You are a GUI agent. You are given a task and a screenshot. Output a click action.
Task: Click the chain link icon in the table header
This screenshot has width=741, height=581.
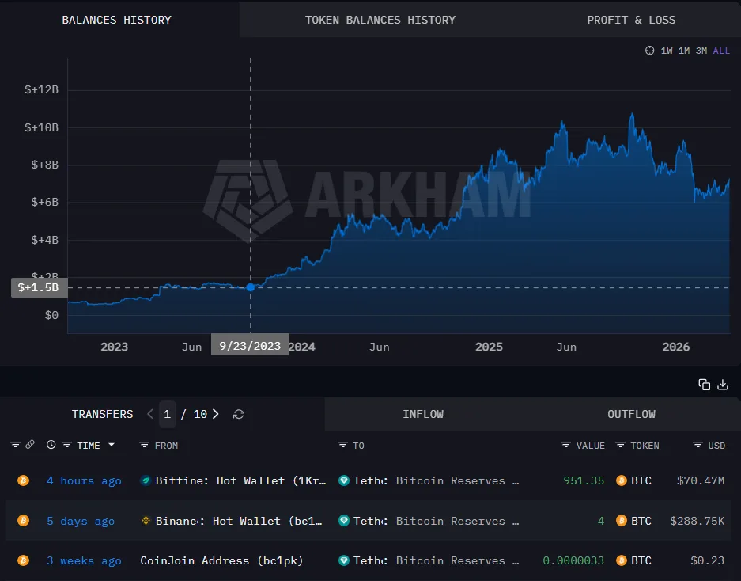(x=30, y=445)
